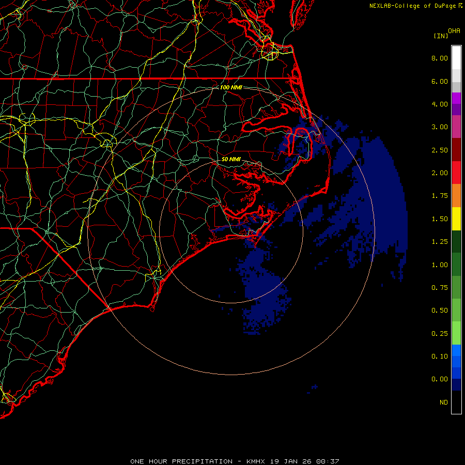This screenshot has width=465, height=465.
Task: Click the OHA product label above the legend
Action: point(454,31)
